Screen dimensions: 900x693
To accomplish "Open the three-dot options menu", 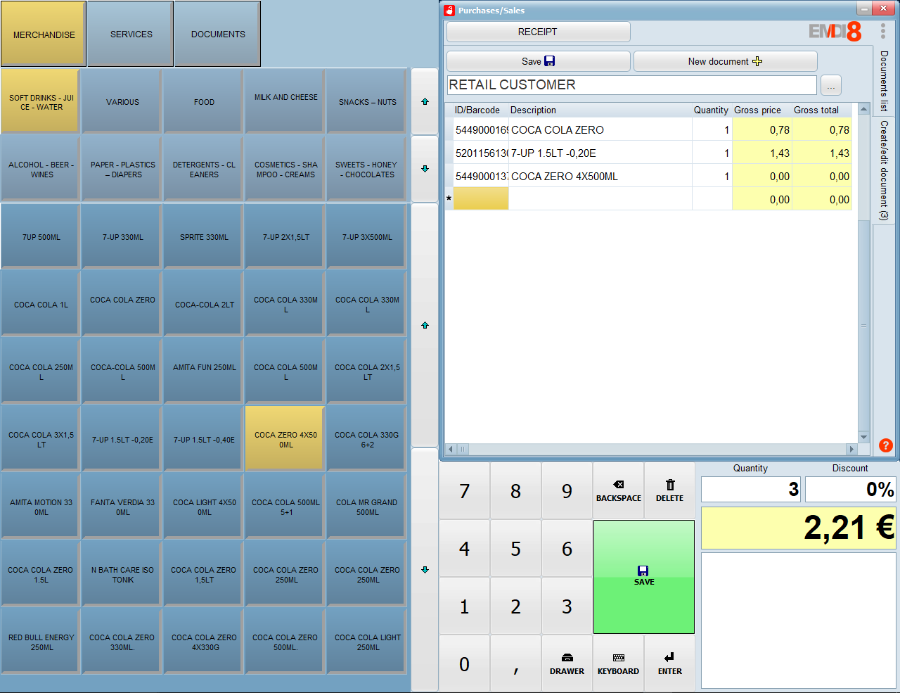I will click(882, 31).
